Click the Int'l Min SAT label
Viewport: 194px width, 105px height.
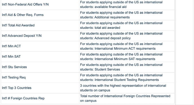click(x=11, y=56)
